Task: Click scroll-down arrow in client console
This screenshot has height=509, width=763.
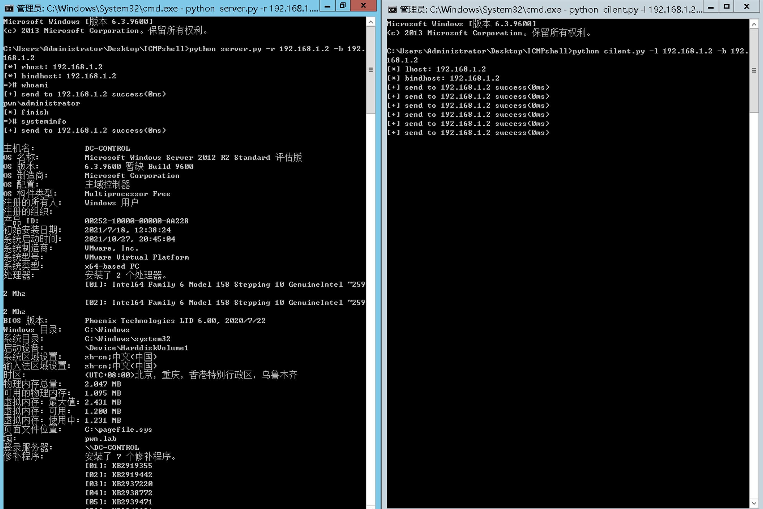Action: [x=754, y=504]
